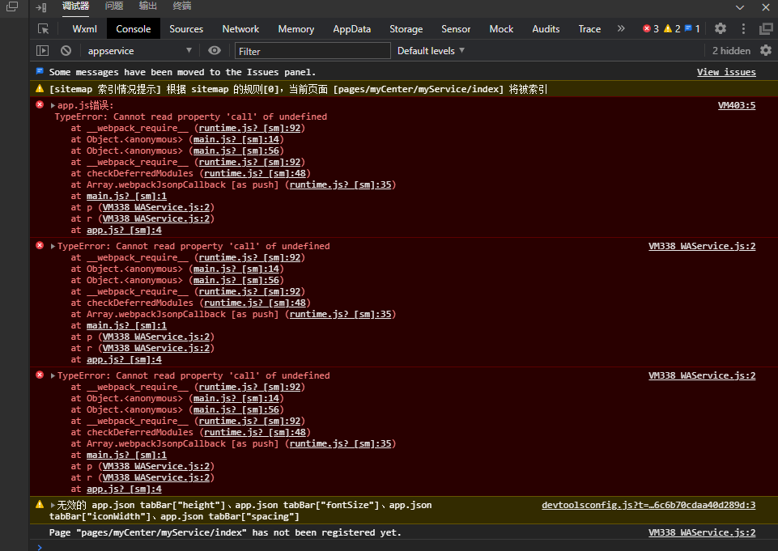Click the View issues link
Image resolution: width=778 pixels, height=551 pixels.
pos(725,73)
